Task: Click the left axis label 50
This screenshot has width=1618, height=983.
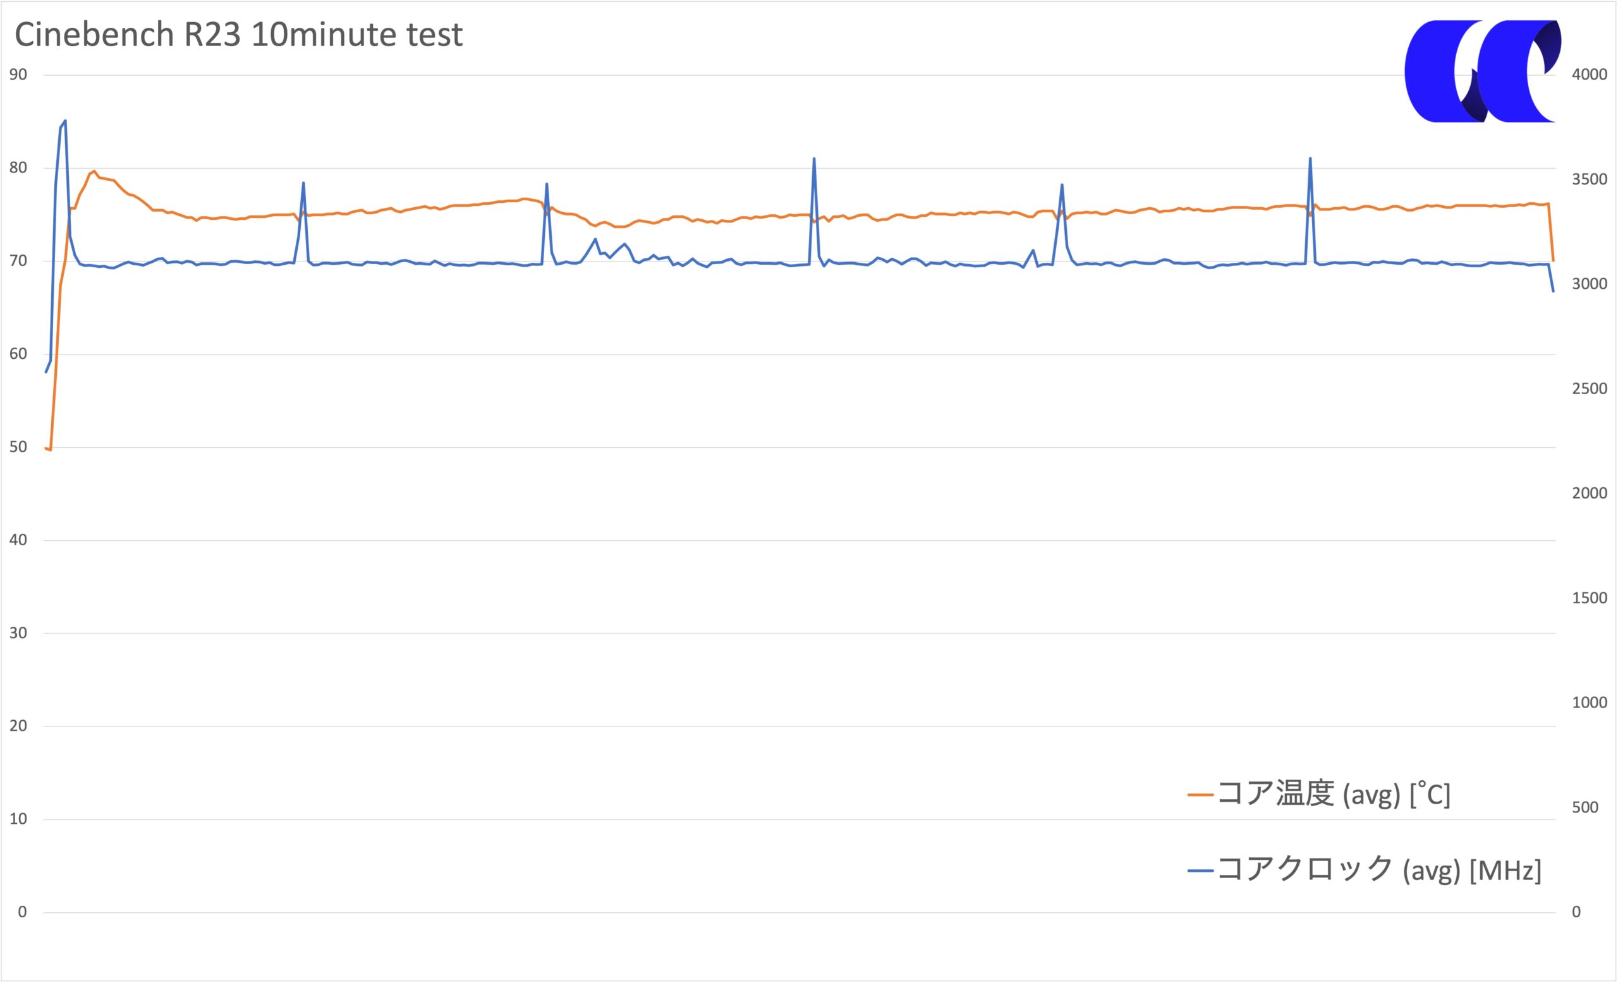Action: (18, 447)
